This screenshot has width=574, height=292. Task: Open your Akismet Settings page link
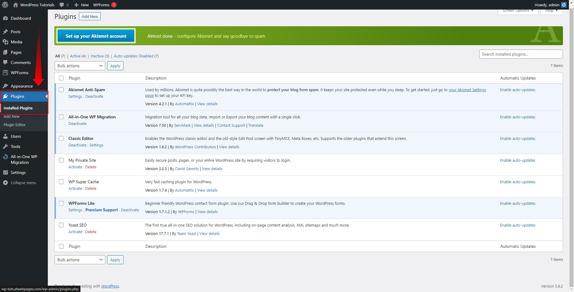click(x=467, y=90)
